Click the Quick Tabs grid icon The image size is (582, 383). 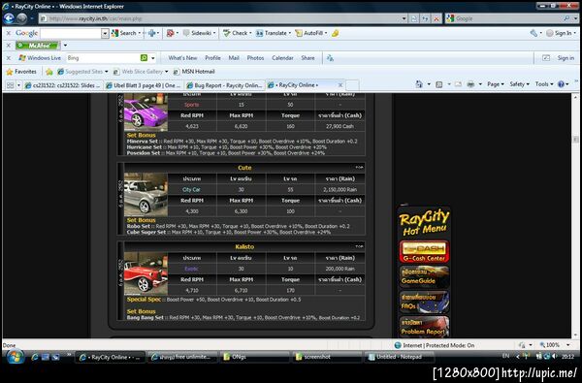[x=10, y=85]
